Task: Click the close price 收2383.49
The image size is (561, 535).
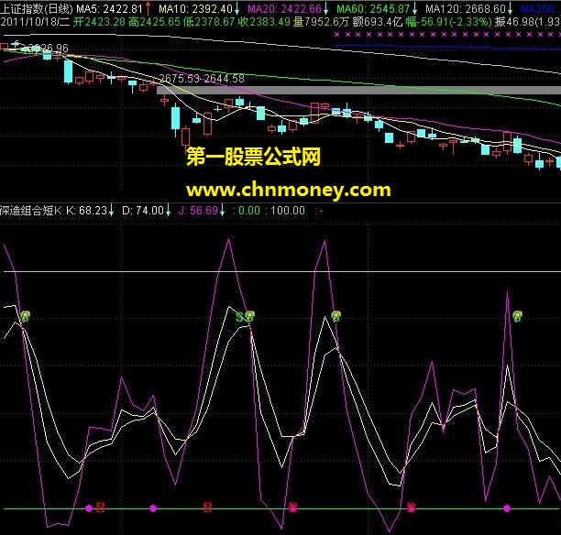Action: tap(264, 22)
